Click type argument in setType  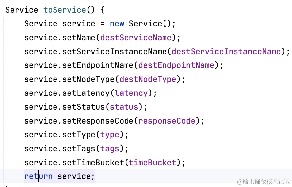click(x=110, y=135)
